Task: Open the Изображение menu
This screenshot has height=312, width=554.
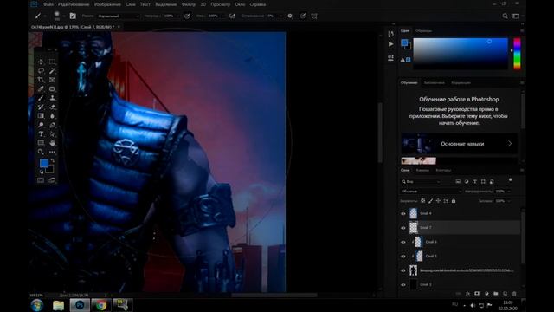Action: pos(107,4)
